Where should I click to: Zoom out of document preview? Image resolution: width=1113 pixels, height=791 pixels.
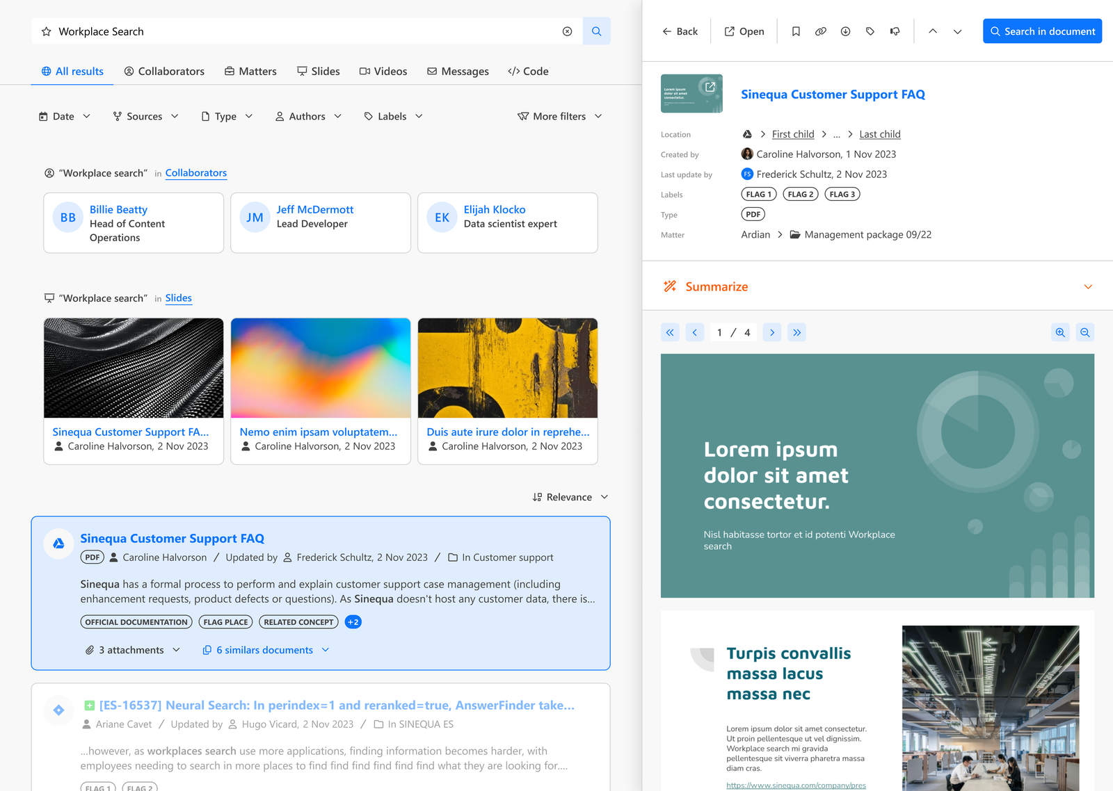pyautogui.click(x=1085, y=332)
